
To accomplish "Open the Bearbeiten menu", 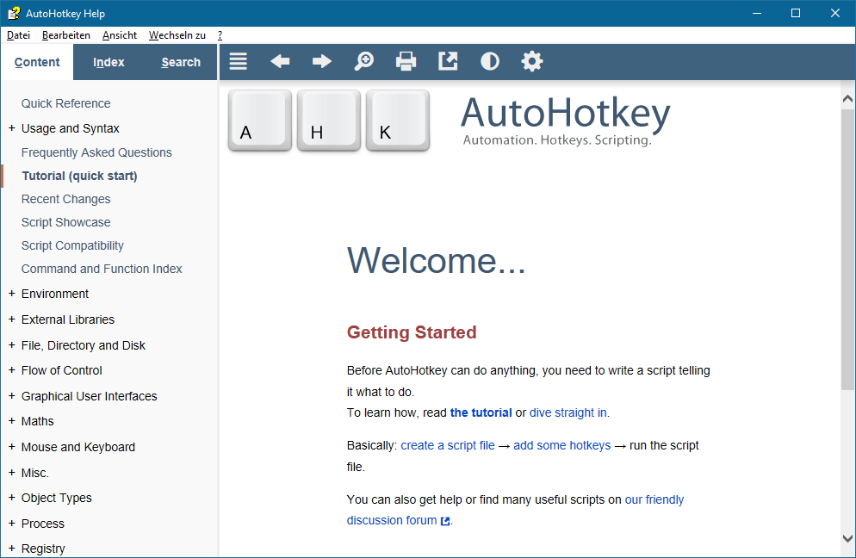I will pos(66,35).
